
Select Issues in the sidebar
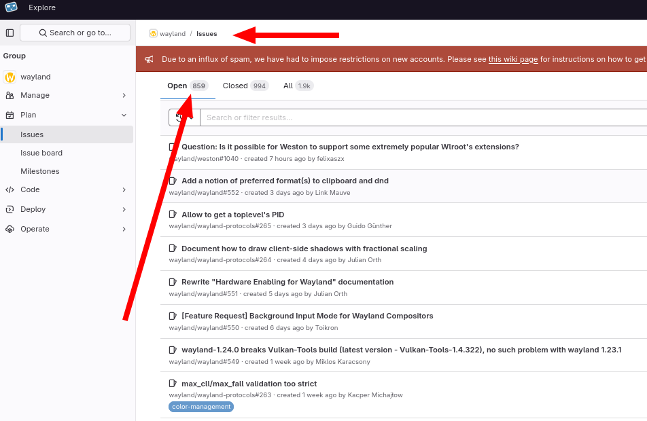[x=67, y=134]
